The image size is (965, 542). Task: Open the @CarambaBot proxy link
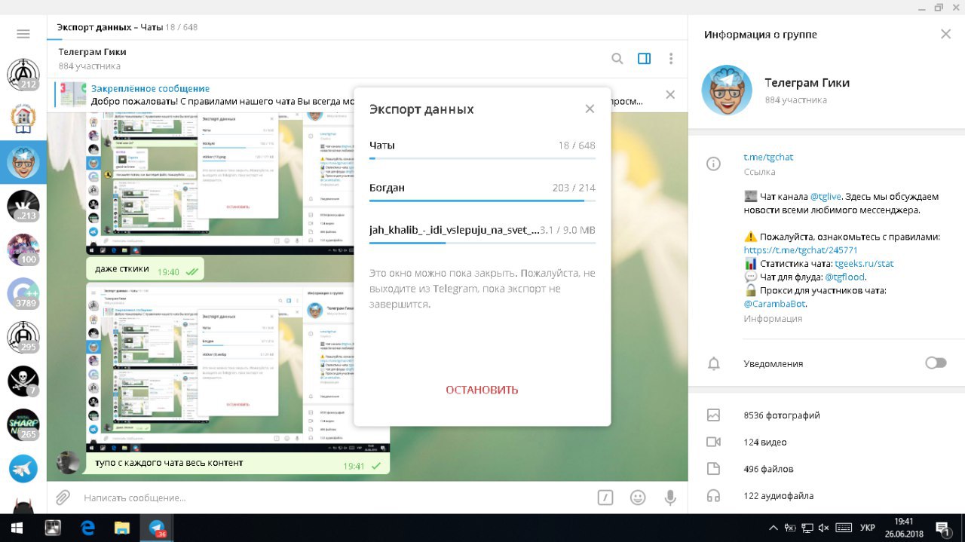(x=774, y=304)
